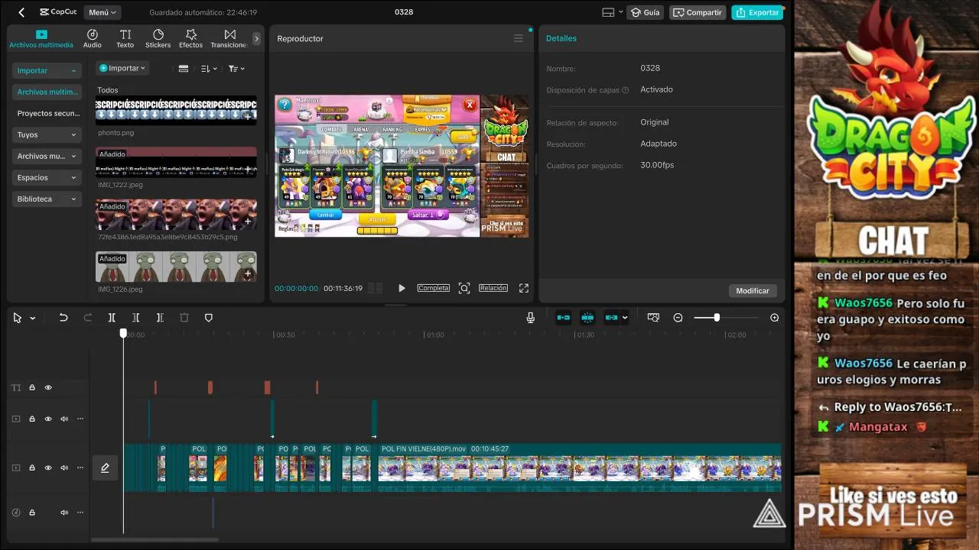
Task: Open the Archivos multimedia tab
Action: pos(41,39)
